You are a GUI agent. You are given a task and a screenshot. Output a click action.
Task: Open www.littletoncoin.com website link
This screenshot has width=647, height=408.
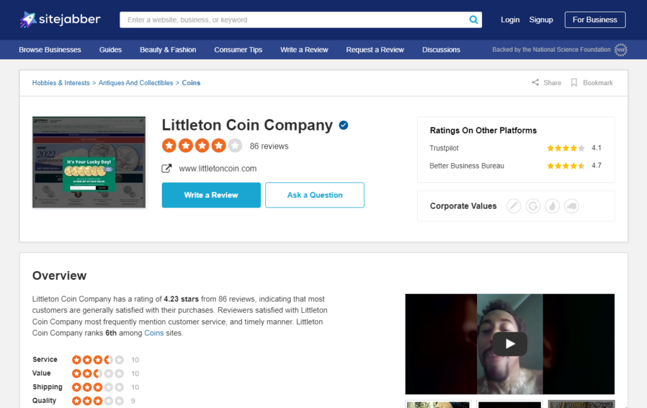[217, 168]
